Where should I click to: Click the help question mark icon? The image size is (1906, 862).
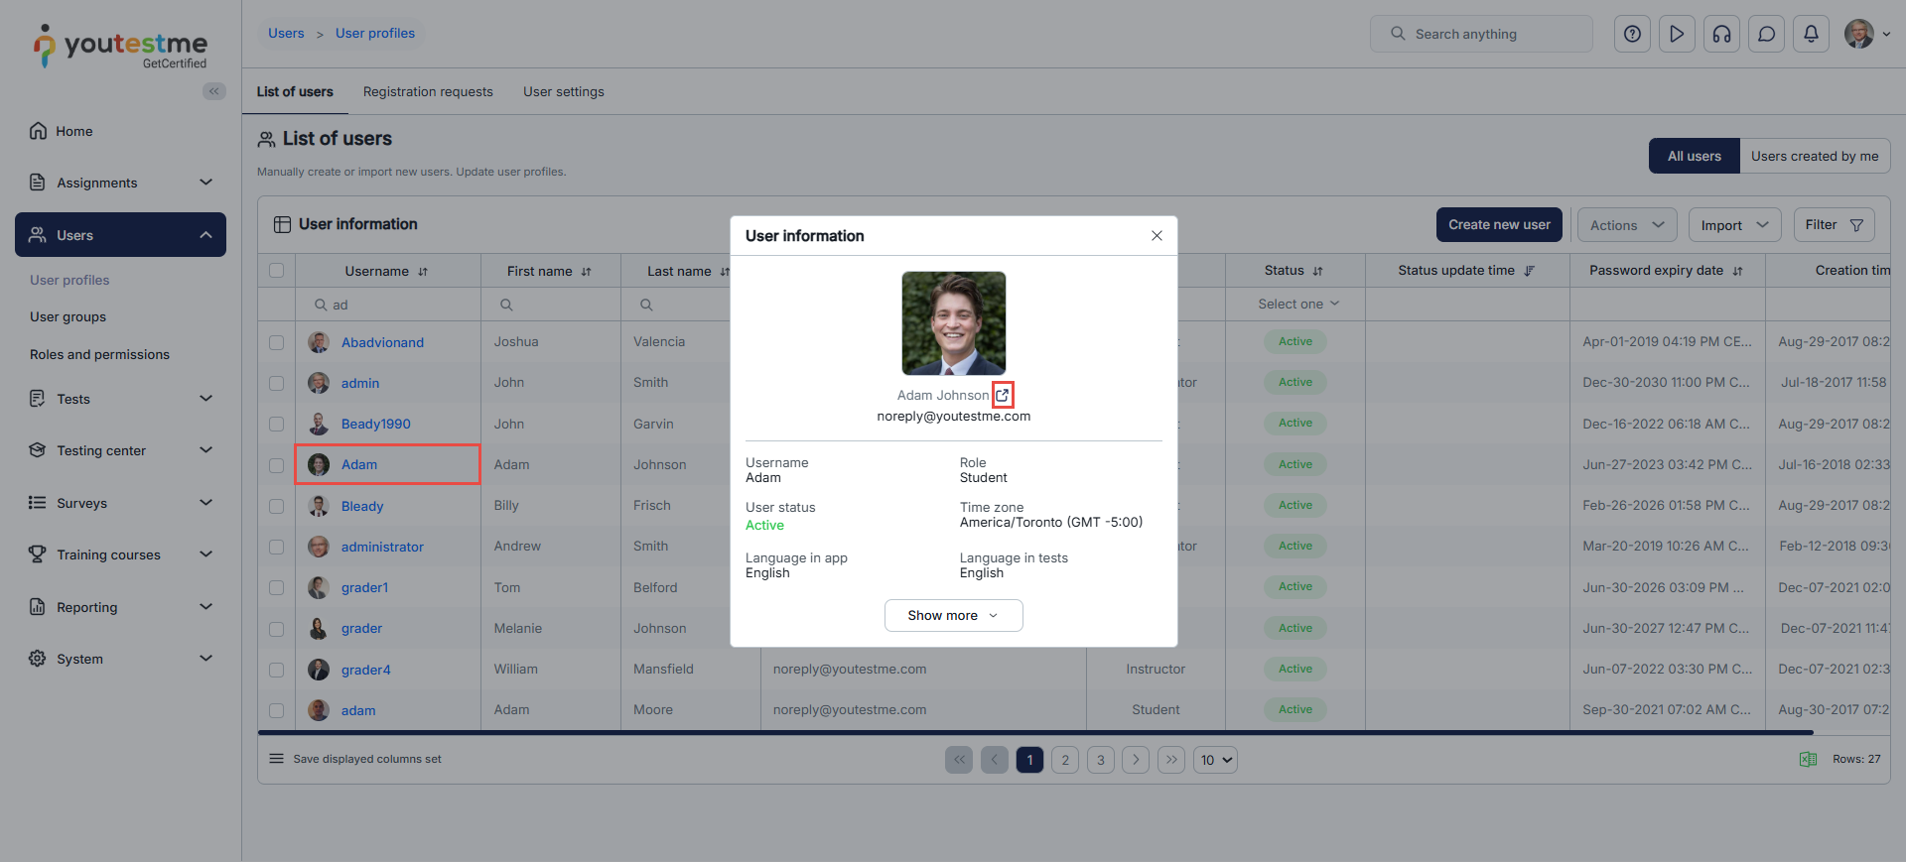[x=1632, y=34]
